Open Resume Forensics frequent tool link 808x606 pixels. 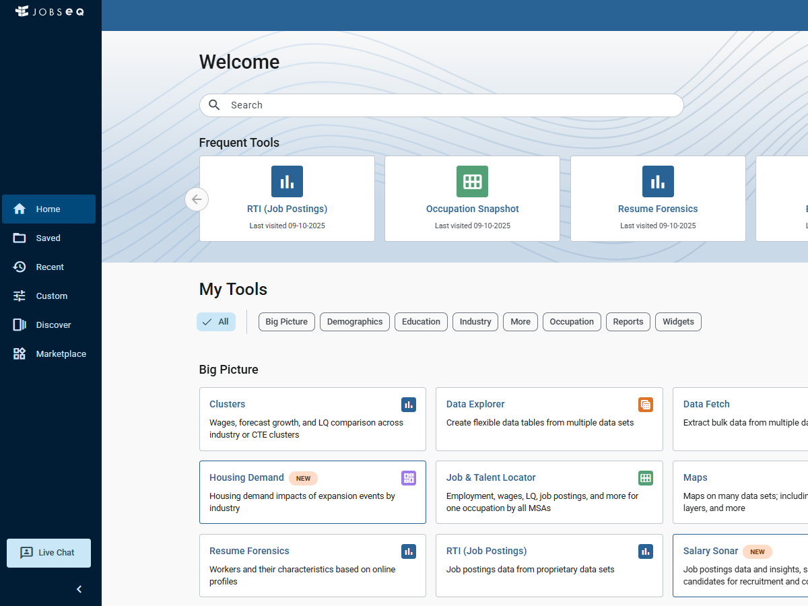click(658, 209)
